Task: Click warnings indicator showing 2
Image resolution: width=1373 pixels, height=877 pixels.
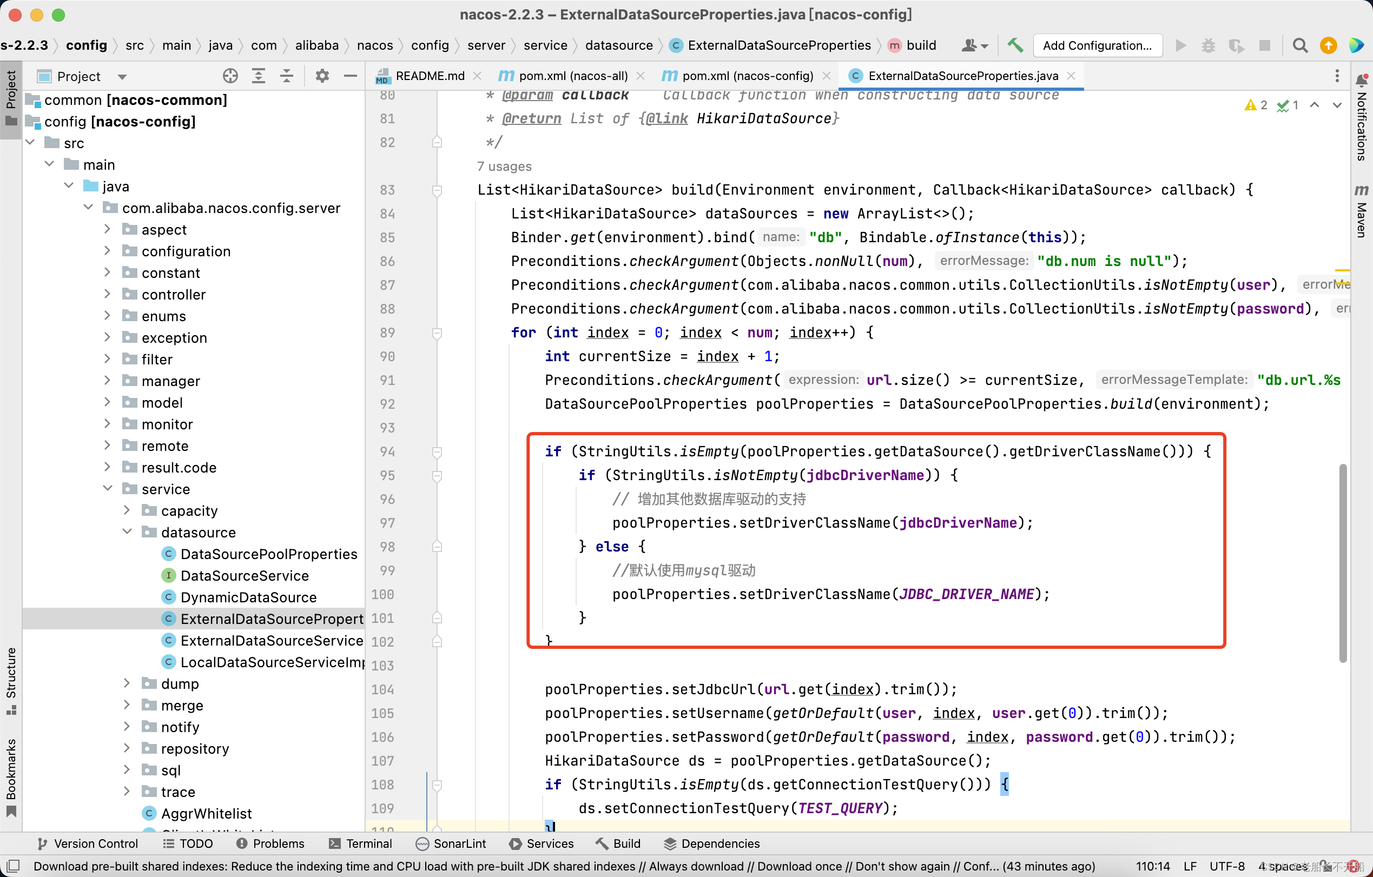Action: click(1257, 105)
